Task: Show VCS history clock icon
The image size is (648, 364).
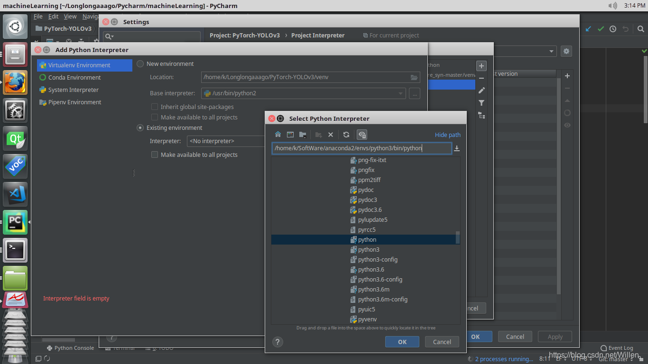Action: 613,29
